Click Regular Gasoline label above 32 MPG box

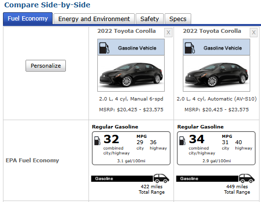[x=115, y=127]
